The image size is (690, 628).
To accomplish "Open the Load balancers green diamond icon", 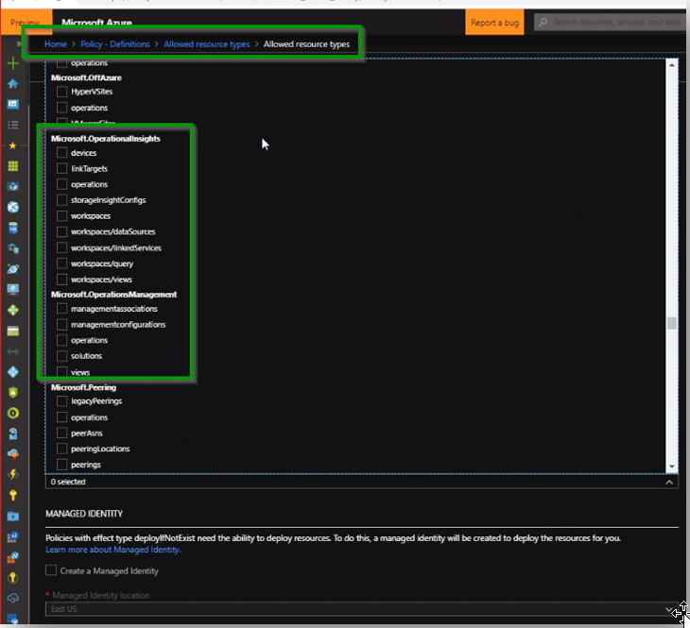I will coord(13,310).
